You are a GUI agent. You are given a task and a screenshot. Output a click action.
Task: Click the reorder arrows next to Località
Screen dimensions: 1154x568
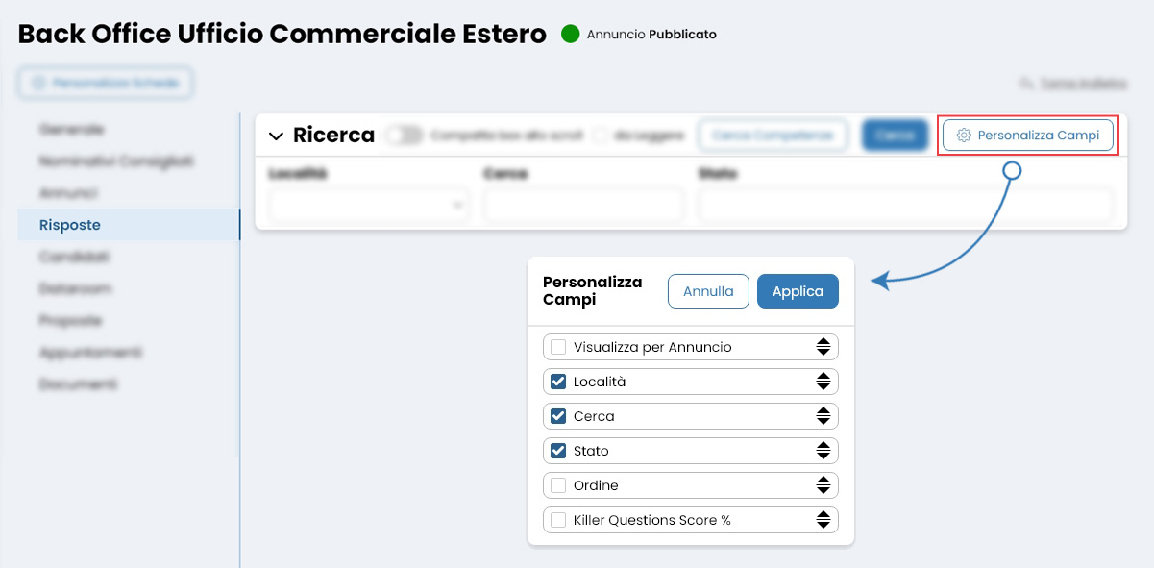point(823,381)
